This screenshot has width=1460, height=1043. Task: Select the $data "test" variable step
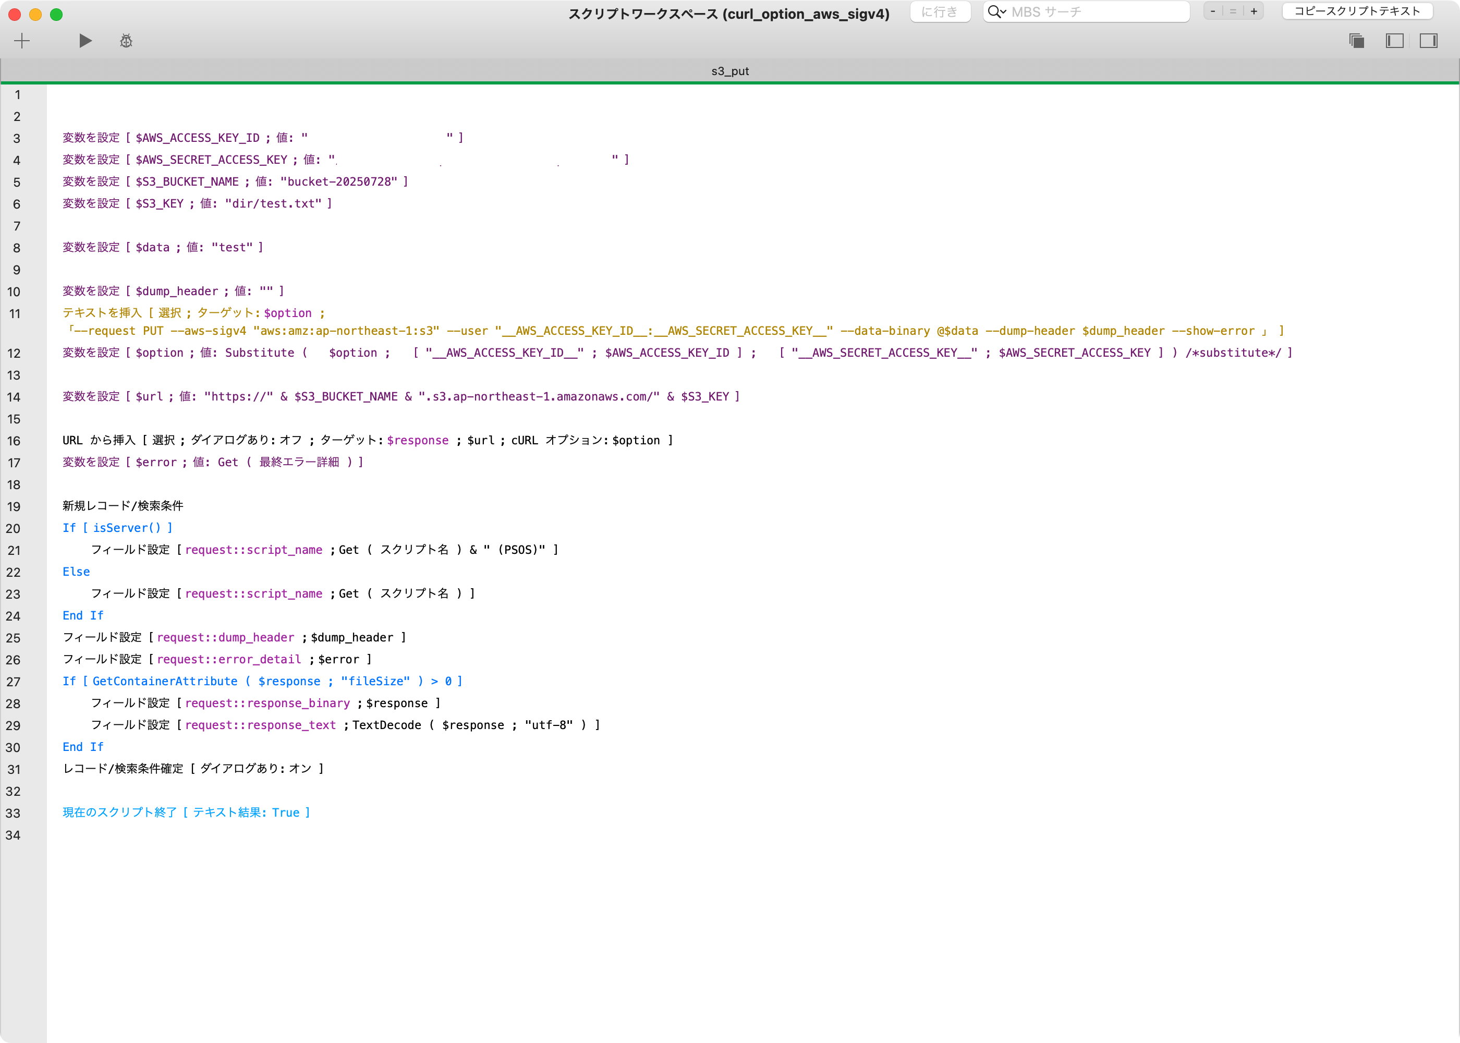tap(163, 247)
